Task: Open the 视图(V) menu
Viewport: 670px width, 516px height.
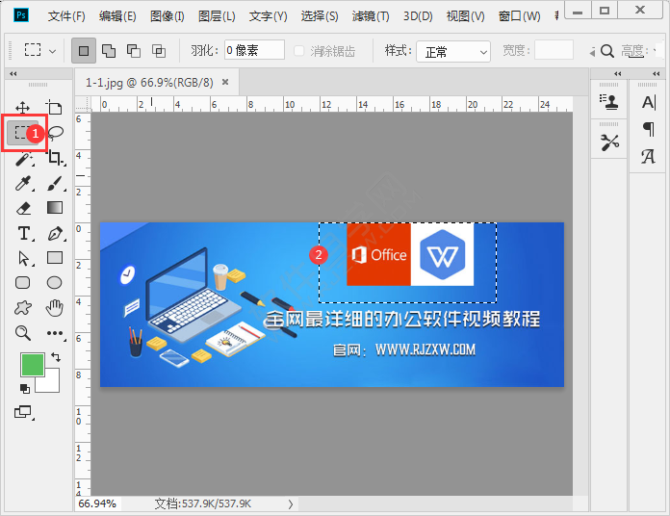Action: point(465,16)
